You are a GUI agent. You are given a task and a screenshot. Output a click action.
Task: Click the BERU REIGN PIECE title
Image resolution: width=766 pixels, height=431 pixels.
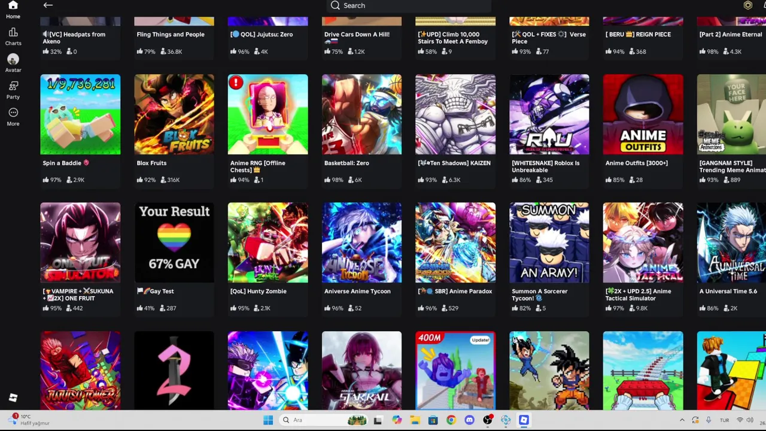coord(638,34)
